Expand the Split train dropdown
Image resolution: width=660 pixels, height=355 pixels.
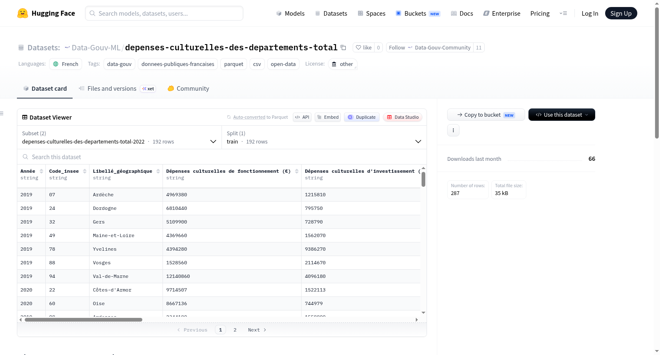324,137
